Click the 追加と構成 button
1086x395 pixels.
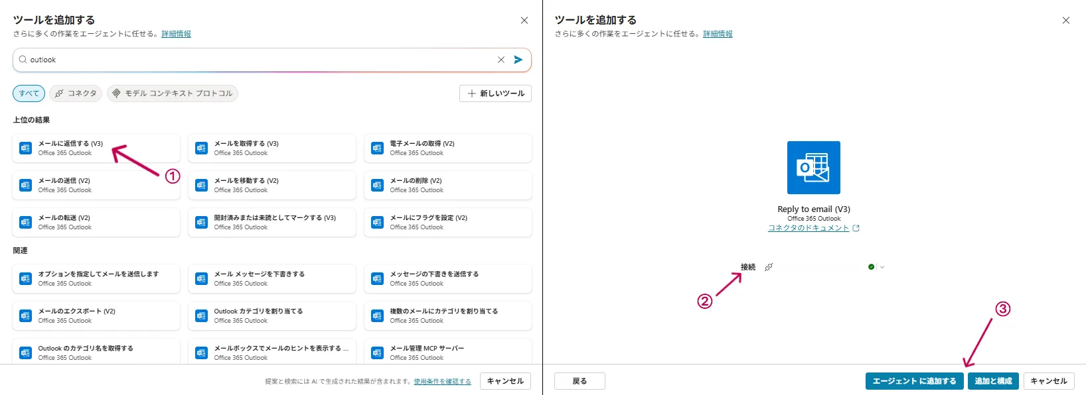(993, 381)
